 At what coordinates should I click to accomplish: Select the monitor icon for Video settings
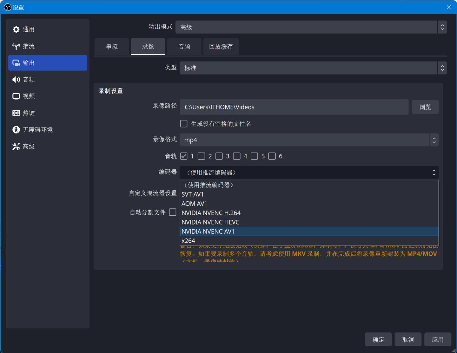[x=16, y=96]
